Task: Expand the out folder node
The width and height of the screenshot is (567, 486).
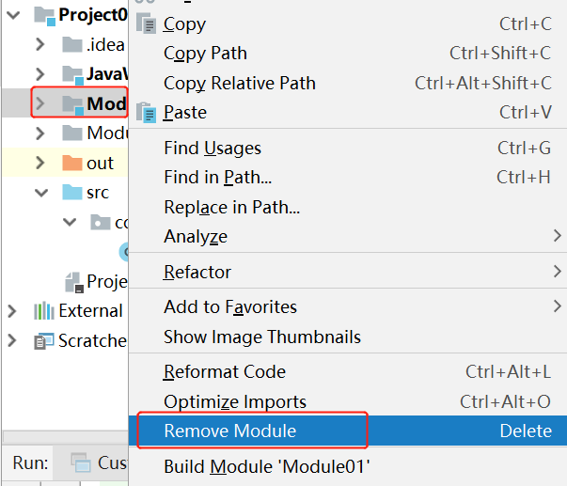Action: [x=39, y=163]
